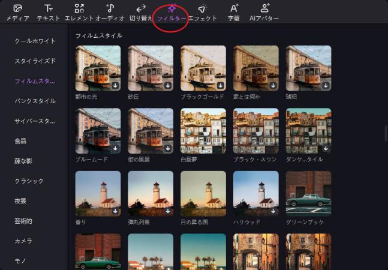Viewport: 388px width, 270px height.
Task: Select the テキスト text tool
Action: tap(48, 13)
